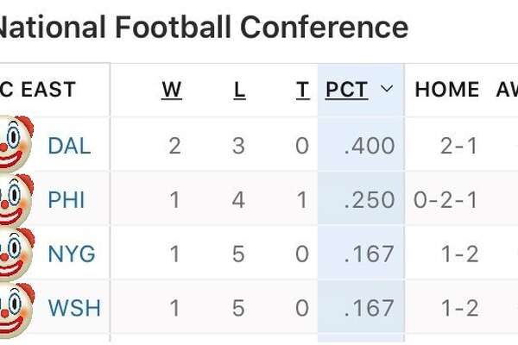Click DAL's .400 percentage cell
518x345 pixels.
point(370,146)
